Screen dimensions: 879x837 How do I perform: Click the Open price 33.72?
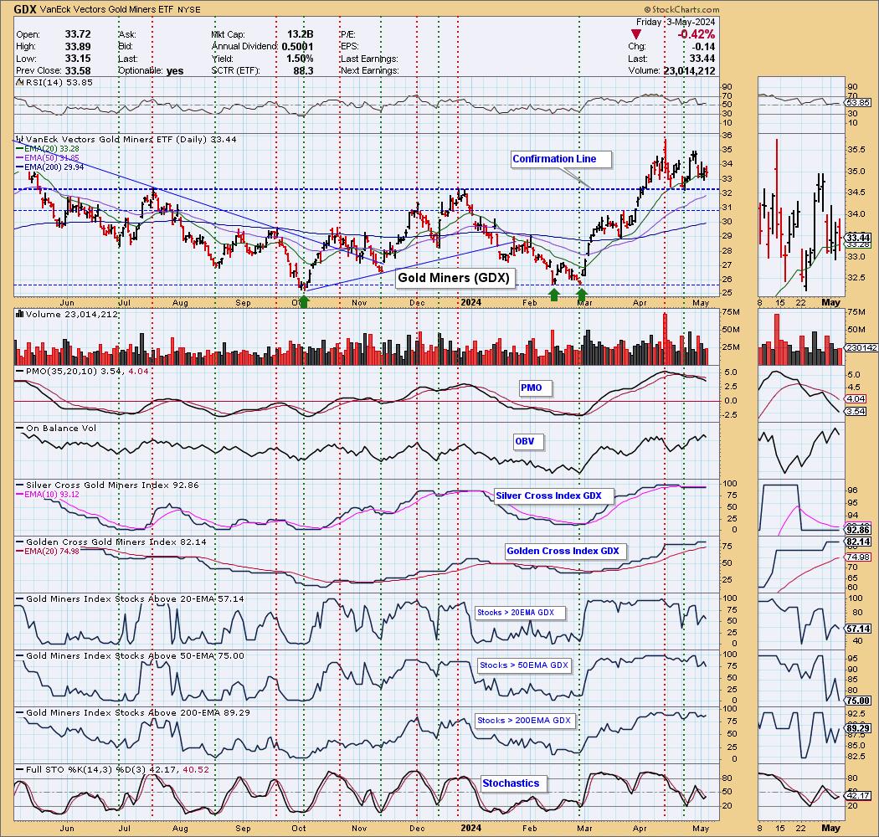tap(78, 34)
